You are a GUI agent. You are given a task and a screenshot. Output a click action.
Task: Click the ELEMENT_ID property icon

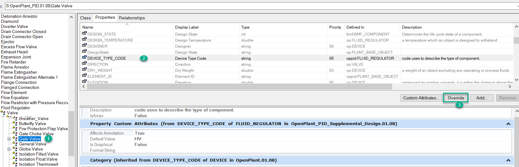84,76
